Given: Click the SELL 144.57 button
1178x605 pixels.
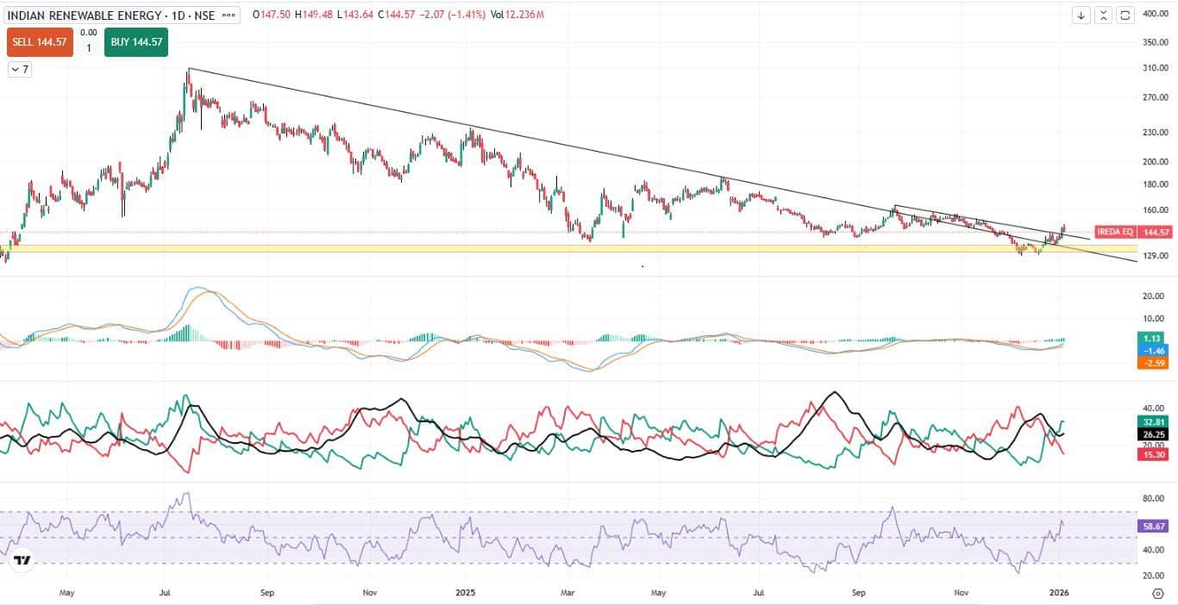Looking at the screenshot, I should point(40,41).
